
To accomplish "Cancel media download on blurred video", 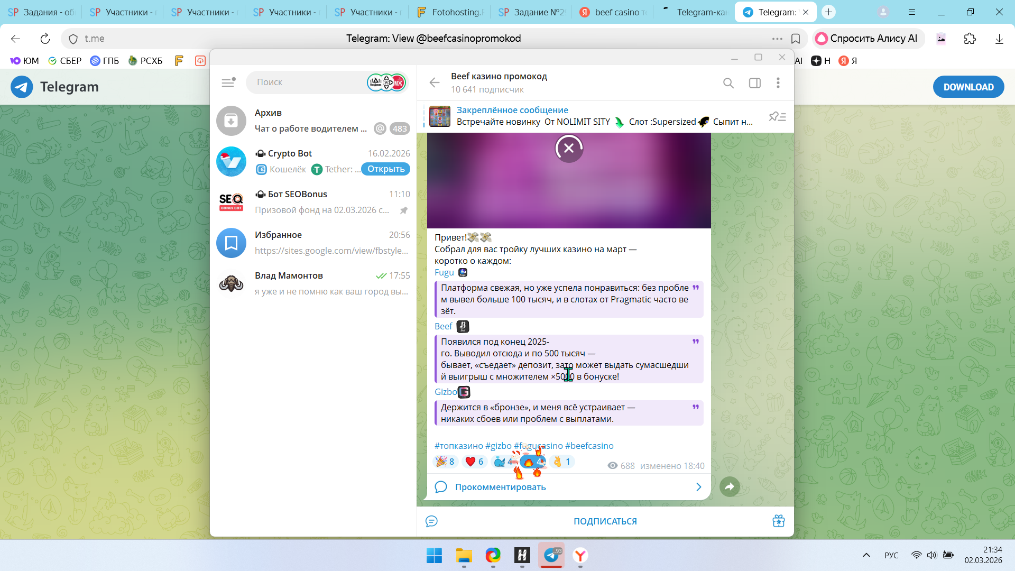I will point(569,149).
